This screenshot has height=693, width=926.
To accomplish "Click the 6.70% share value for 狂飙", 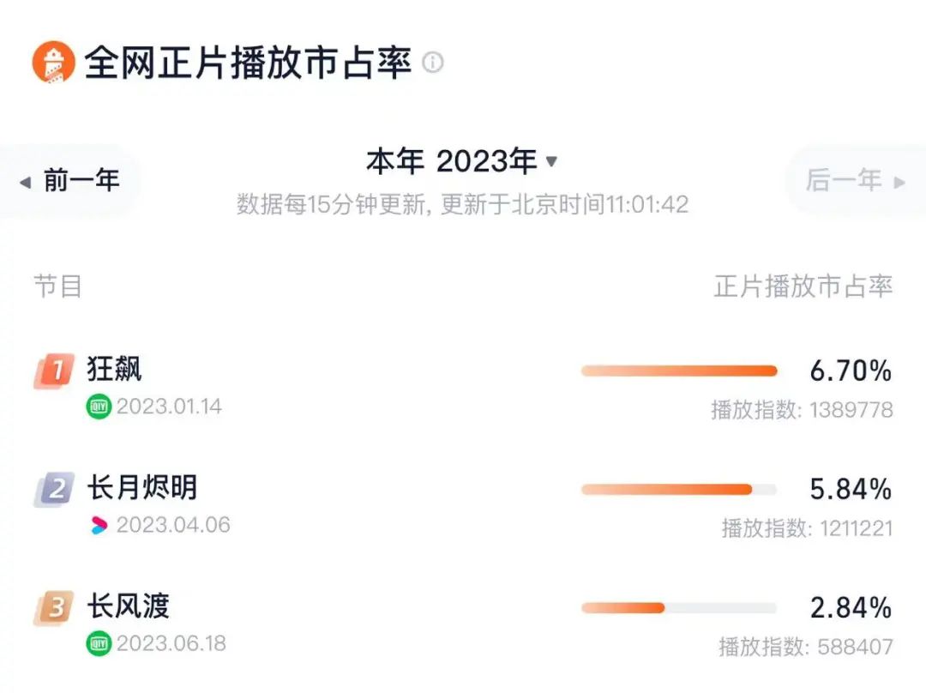I will click(851, 371).
